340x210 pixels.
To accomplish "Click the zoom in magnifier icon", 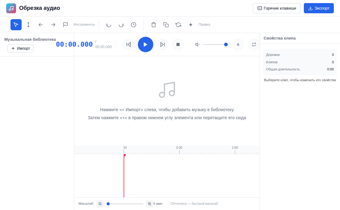I will [150, 204].
